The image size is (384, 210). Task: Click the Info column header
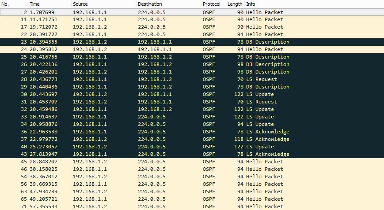tap(314, 4)
